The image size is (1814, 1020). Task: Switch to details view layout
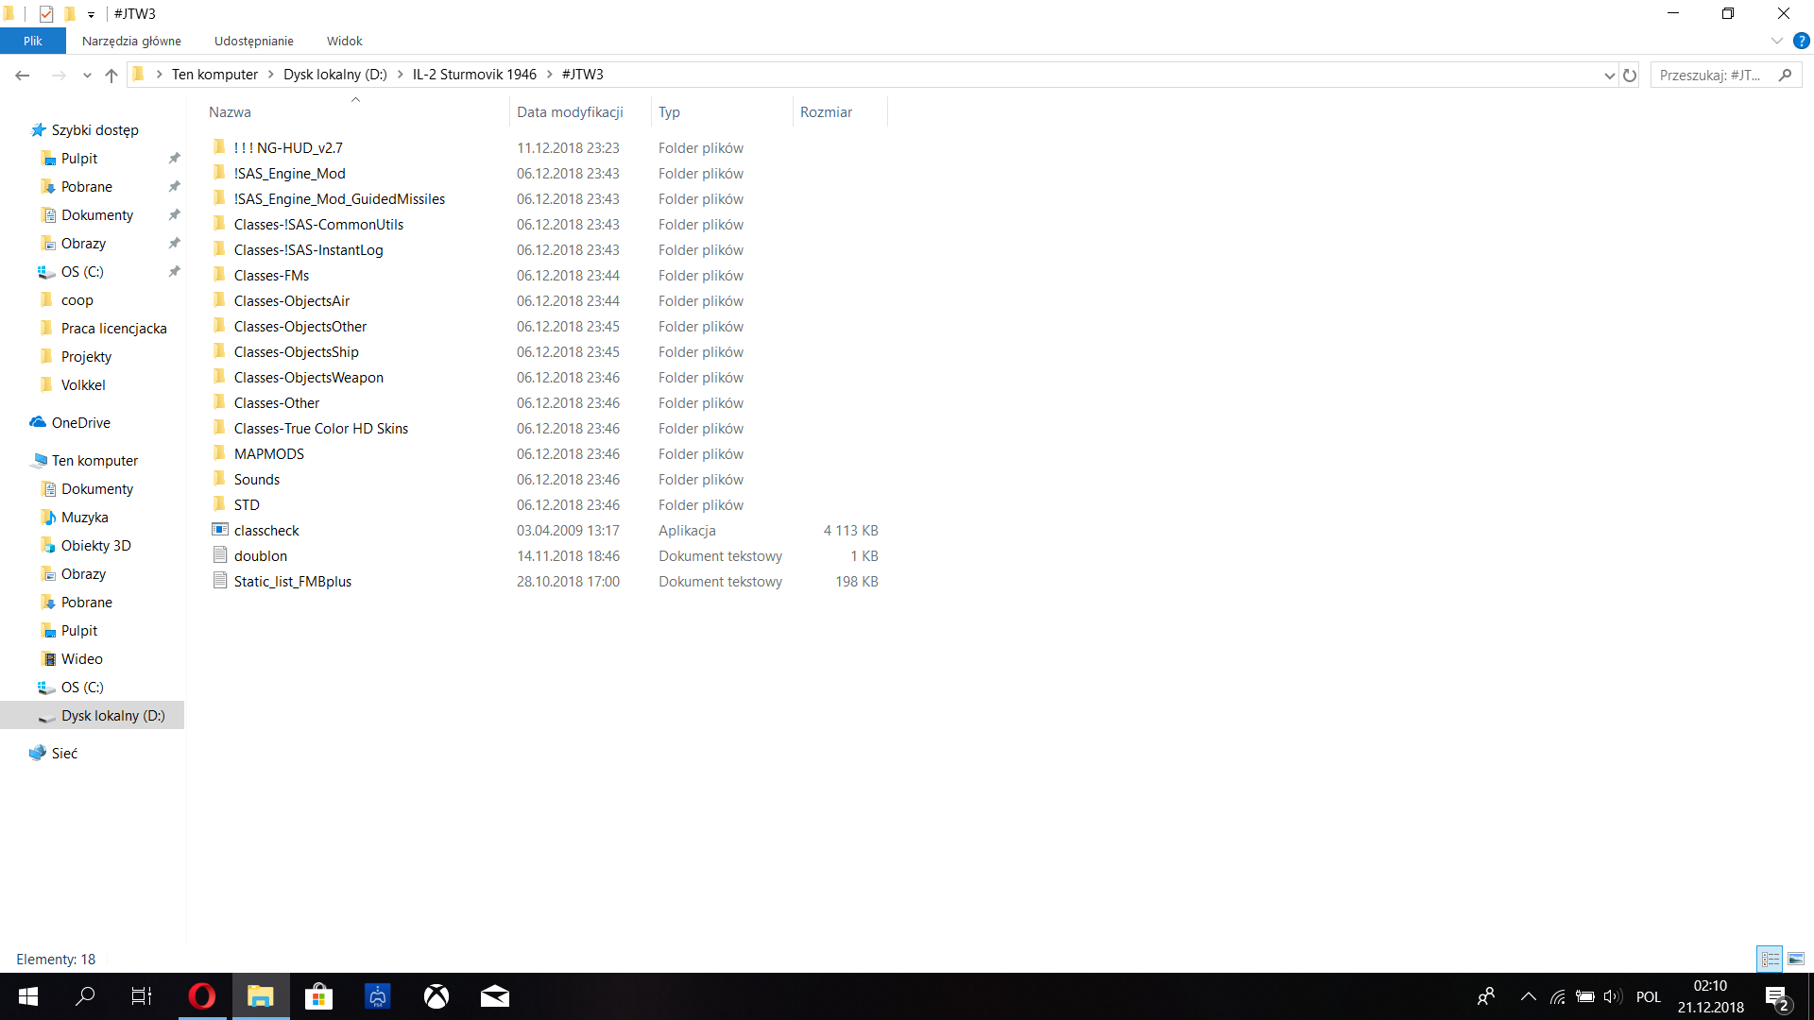point(1770,959)
